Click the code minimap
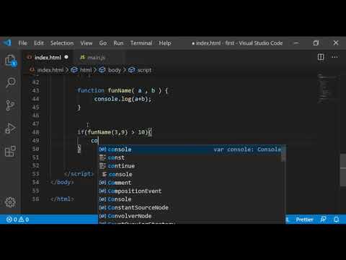Viewport: 346px width, 260px height. tap(327, 89)
